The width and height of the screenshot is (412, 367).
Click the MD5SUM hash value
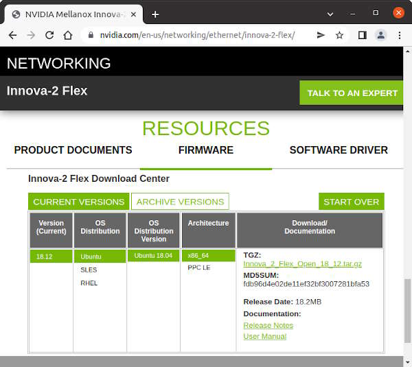point(306,284)
